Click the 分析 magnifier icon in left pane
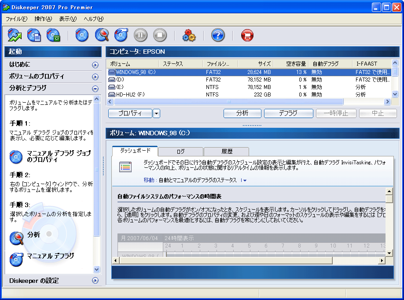This screenshot has width=404, height=300. (16, 238)
